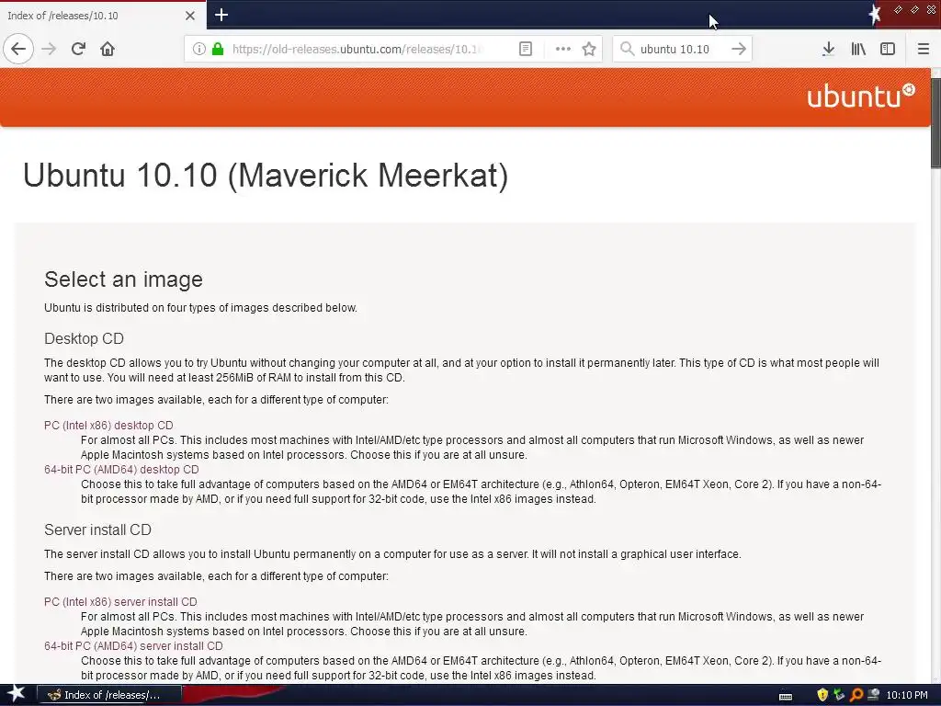Click the magnifier icon in search box
The width and height of the screenshot is (941, 706).
point(627,49)
